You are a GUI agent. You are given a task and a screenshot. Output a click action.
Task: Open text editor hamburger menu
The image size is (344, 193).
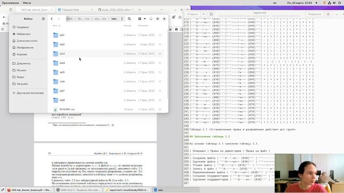(x=328, y=14)
